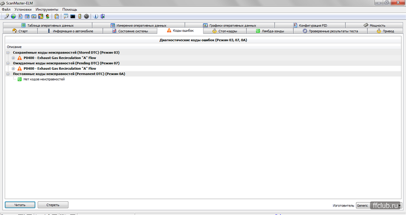Click the grey round gauge toolbar icon
406x215 pixels.
(86, 16)
